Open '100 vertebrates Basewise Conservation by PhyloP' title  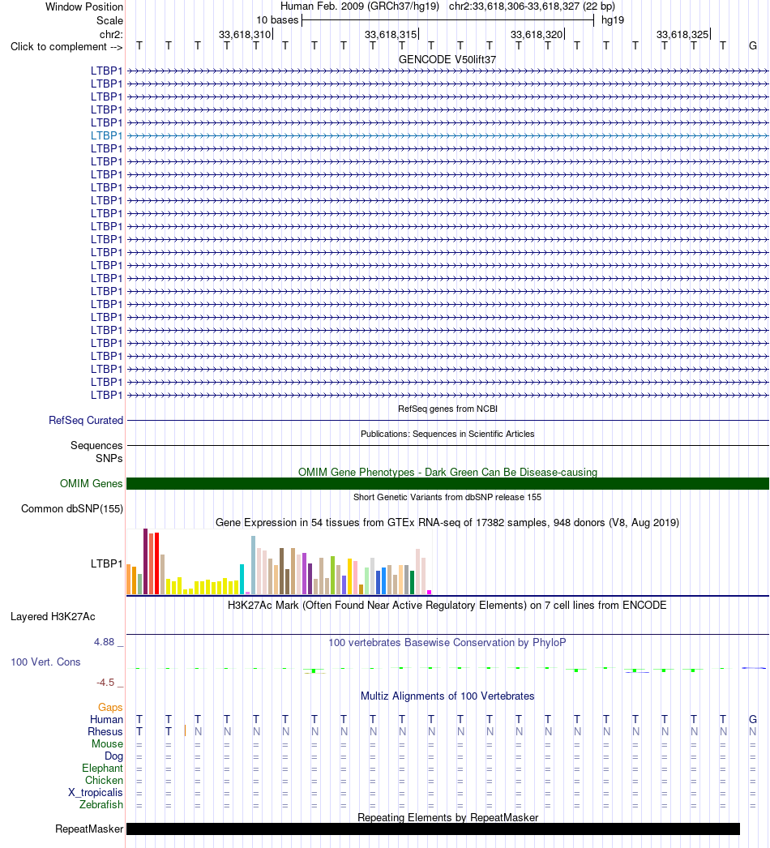447,643
